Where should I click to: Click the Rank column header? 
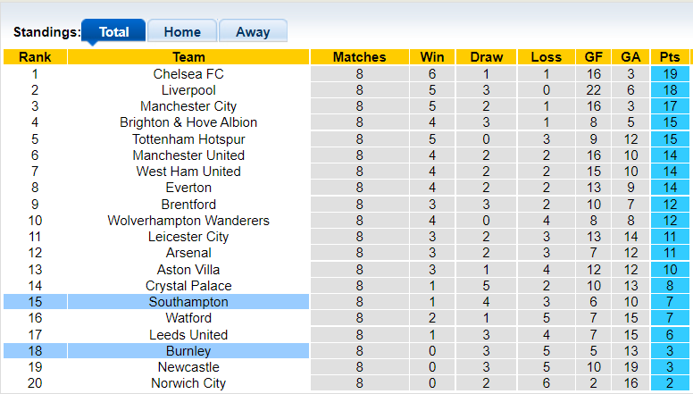click(x=35, y=57)
